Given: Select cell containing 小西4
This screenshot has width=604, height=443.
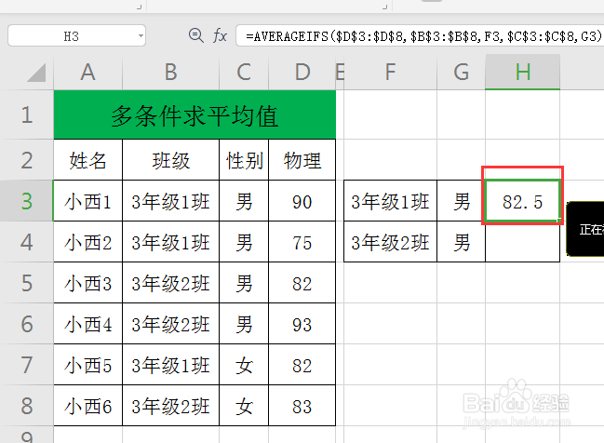Looking at the screenshot, I should (87, 324).
